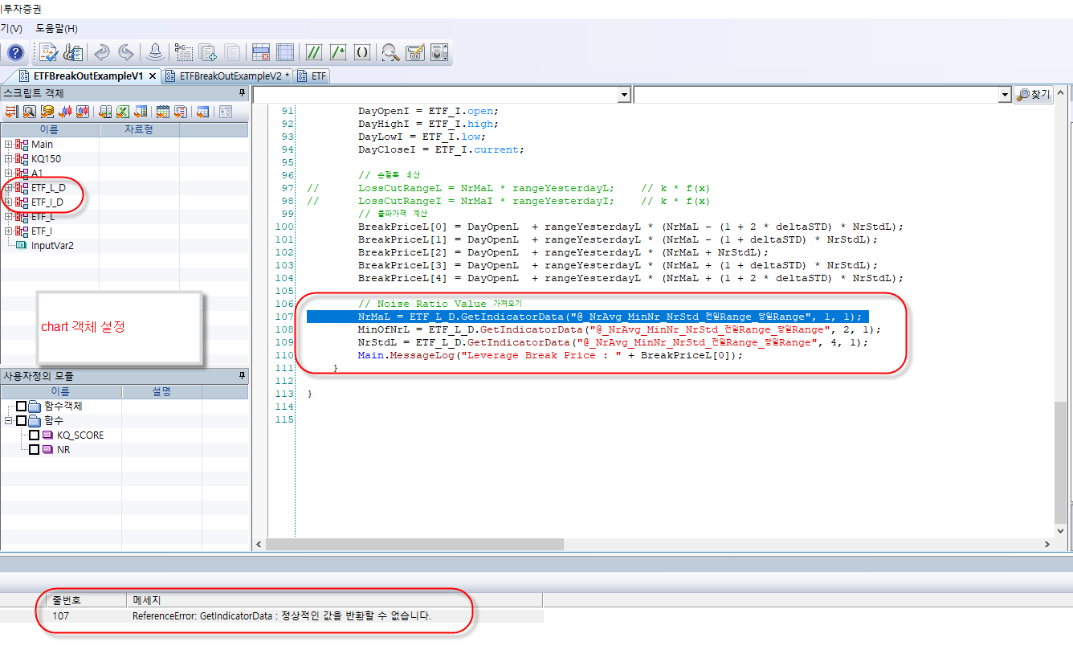Image resolution: width=1073 pixels, height=650 pixels.
Task: Click the Excel object icon in script panel
Action: [123, 112]
